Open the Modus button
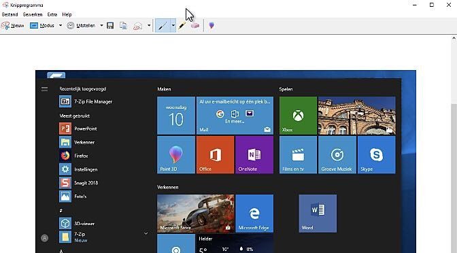The image size is (457, 253). [42, 26]
